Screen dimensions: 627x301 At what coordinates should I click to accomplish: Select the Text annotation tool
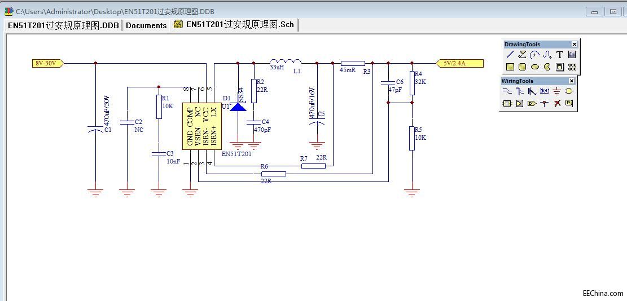pyautogui.click(x=560, y=55)
